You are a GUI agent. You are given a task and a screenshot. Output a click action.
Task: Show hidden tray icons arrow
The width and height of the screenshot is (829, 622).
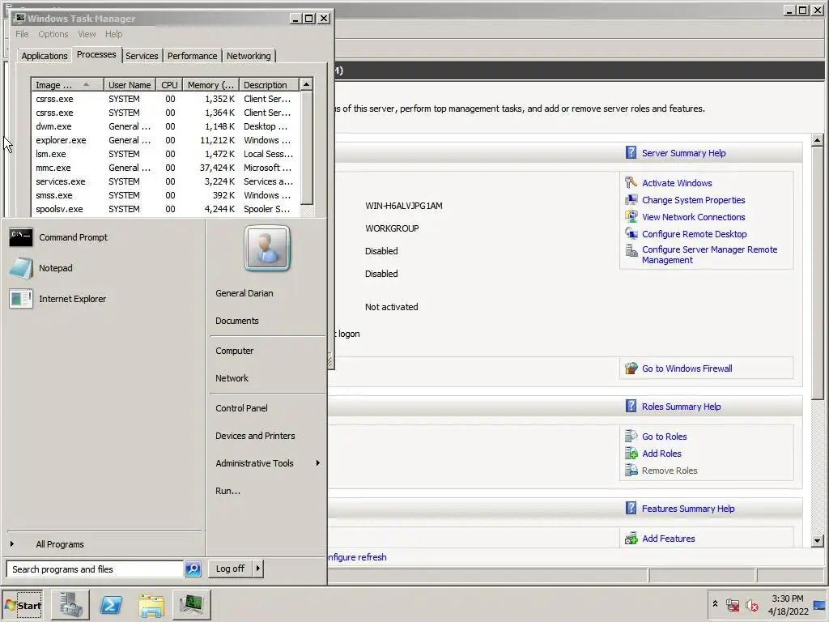point(715,603)
